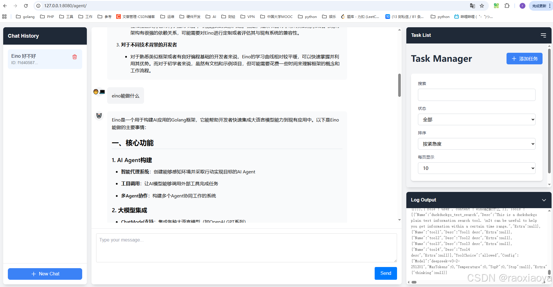Image resolution: width=553 pixels, height=287 pixels.
Task: Open the purple user profile avatar
Action: pos(522,6)
